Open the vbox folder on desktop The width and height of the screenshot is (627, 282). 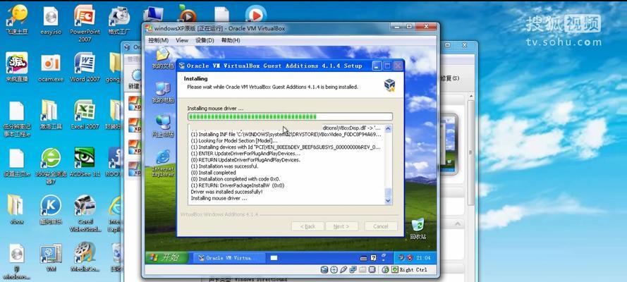point(16,209)
